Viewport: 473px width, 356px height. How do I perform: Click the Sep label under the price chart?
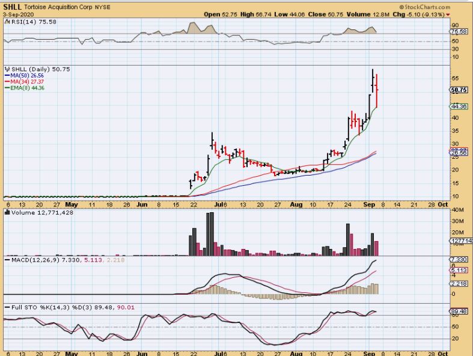(369, 204)
